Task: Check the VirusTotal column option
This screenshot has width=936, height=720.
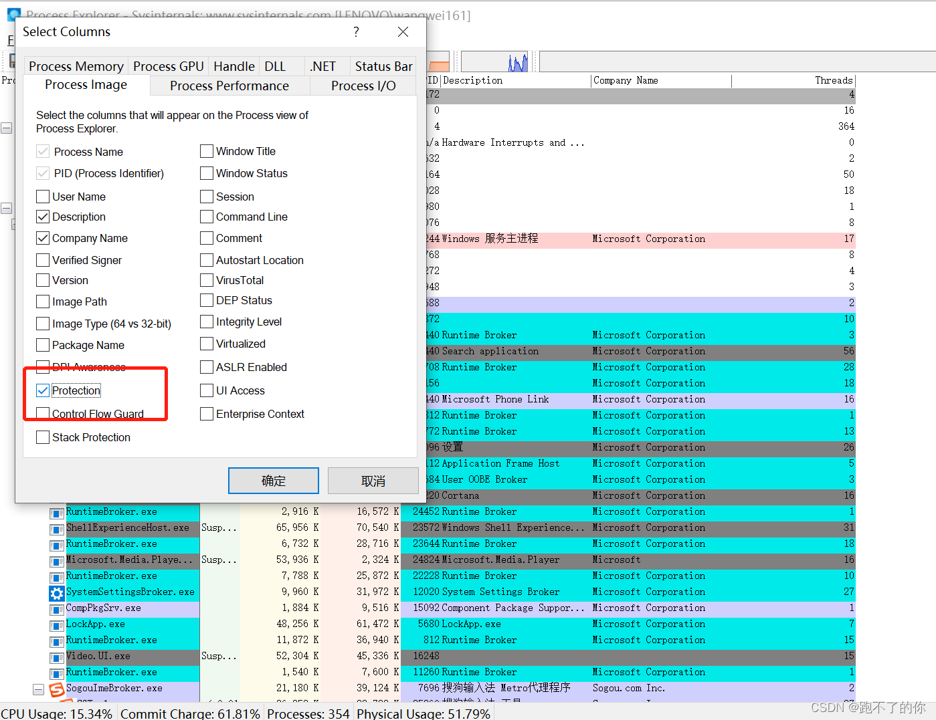Action: tap(207, 280)
